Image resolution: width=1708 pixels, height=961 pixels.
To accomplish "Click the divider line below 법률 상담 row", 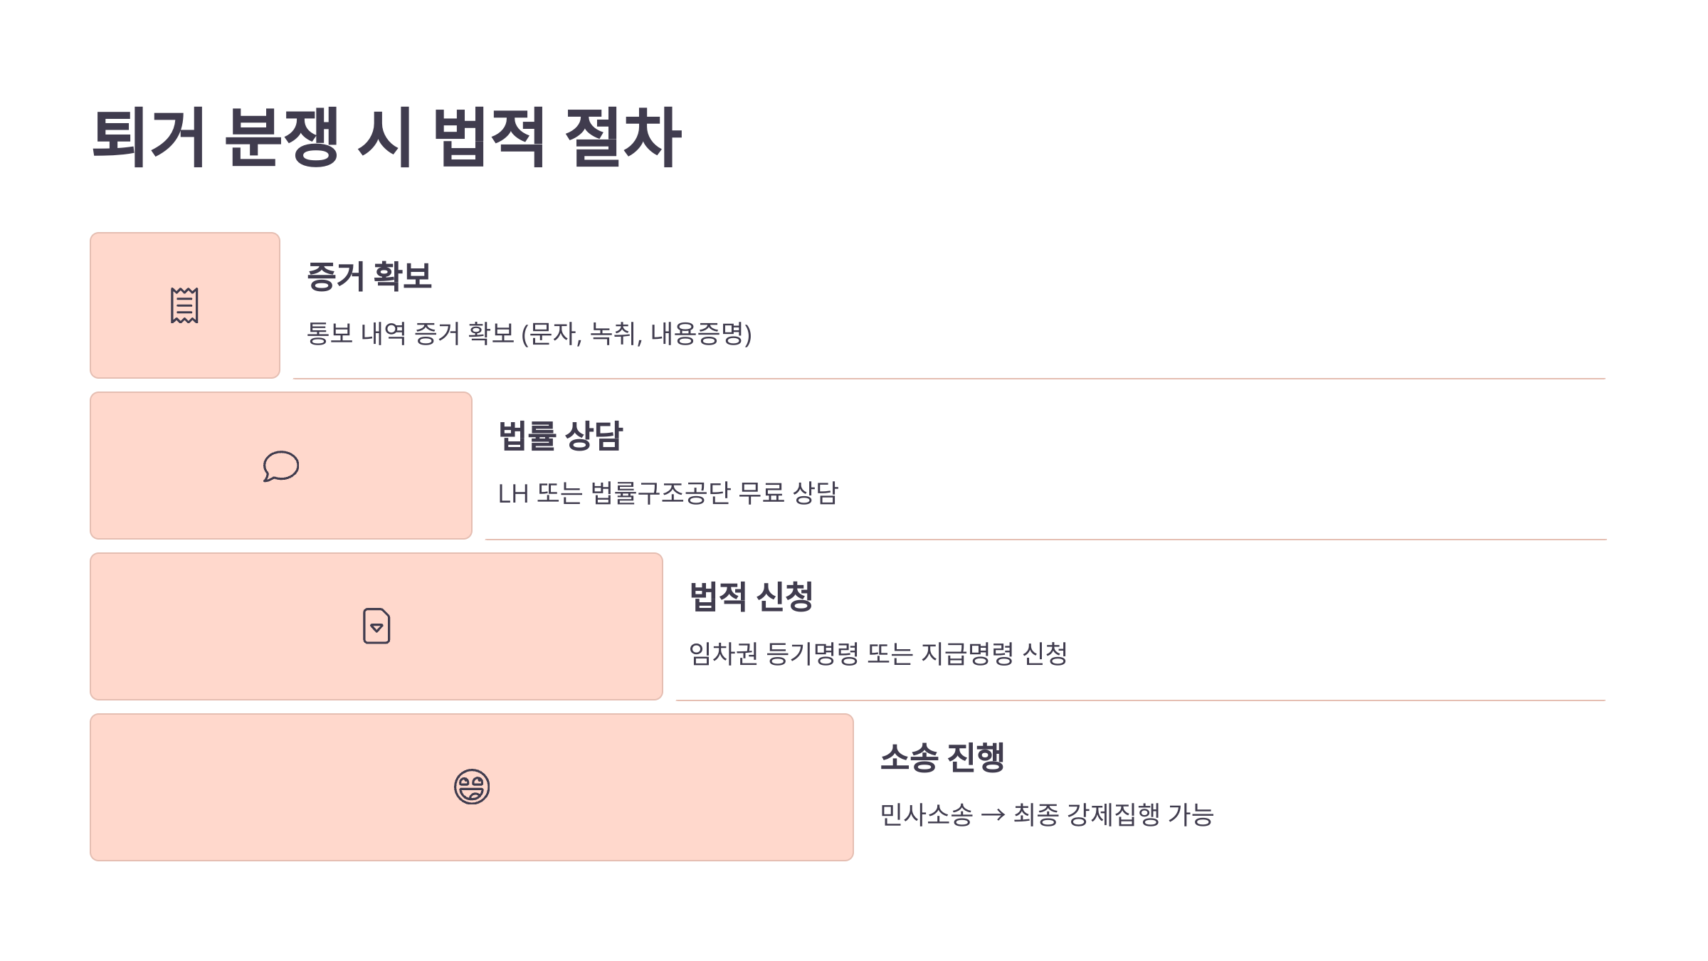I will coord(1046,540).
